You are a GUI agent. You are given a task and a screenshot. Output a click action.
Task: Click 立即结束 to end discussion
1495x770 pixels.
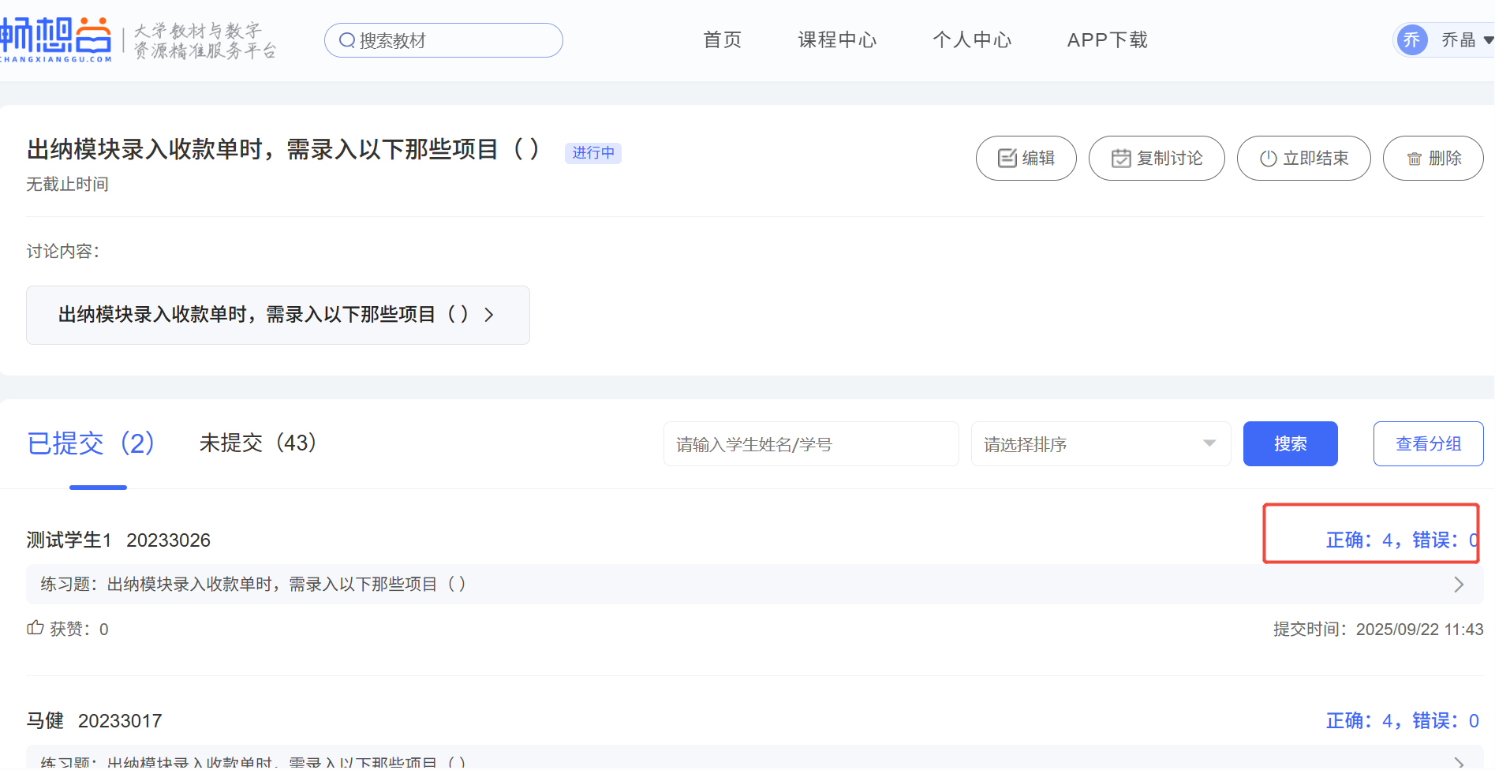pos(1303,159)
